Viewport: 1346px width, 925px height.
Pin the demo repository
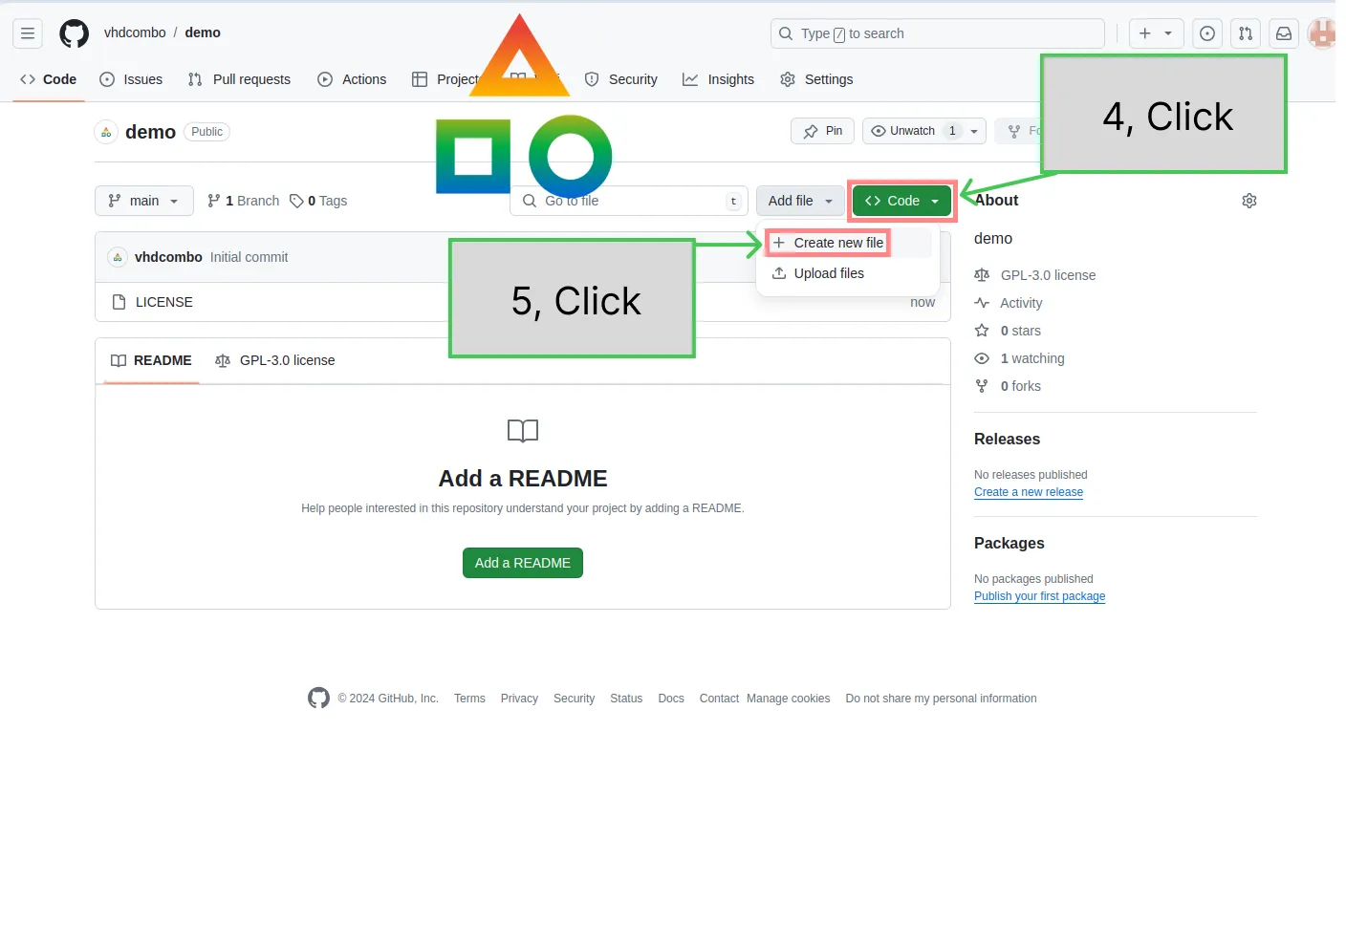tap(822, 131)
